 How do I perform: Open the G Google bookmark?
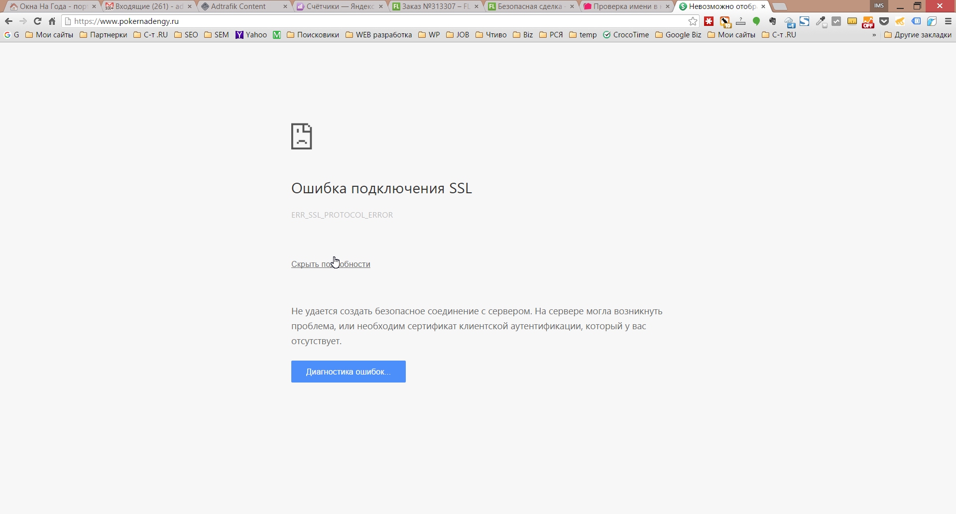[x=11, y=35]
